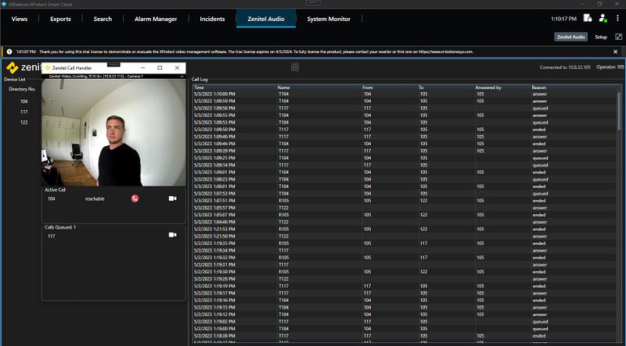Click the live camera video feed
Screen dimensions: 626x346
[x=113, y=131]
